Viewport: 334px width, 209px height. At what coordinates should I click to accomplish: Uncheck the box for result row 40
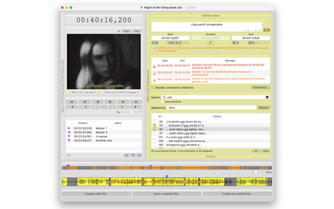click(154, 129)
